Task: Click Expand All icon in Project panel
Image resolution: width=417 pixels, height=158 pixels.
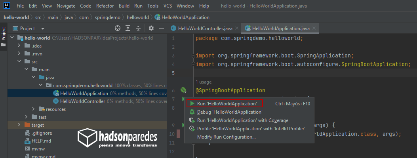Action: click(128, 28)
